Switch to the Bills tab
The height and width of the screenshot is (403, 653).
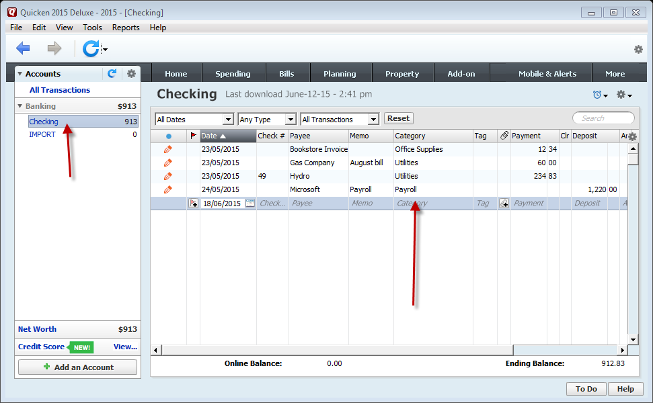click(286, 74)
